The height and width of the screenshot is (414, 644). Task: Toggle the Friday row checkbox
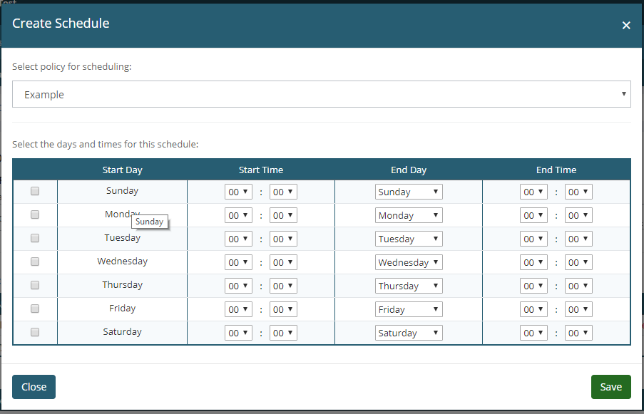(x=35, y=309)
